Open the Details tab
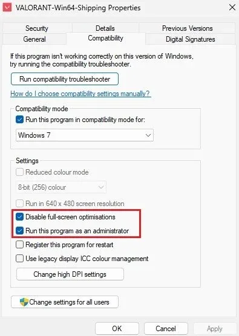 pos(105,28)
